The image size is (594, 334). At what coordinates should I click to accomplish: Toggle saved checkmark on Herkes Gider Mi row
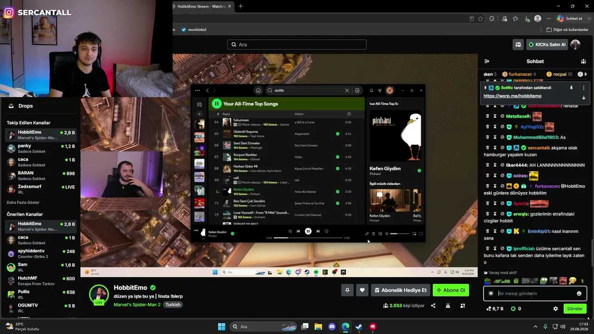coord(337,168)
